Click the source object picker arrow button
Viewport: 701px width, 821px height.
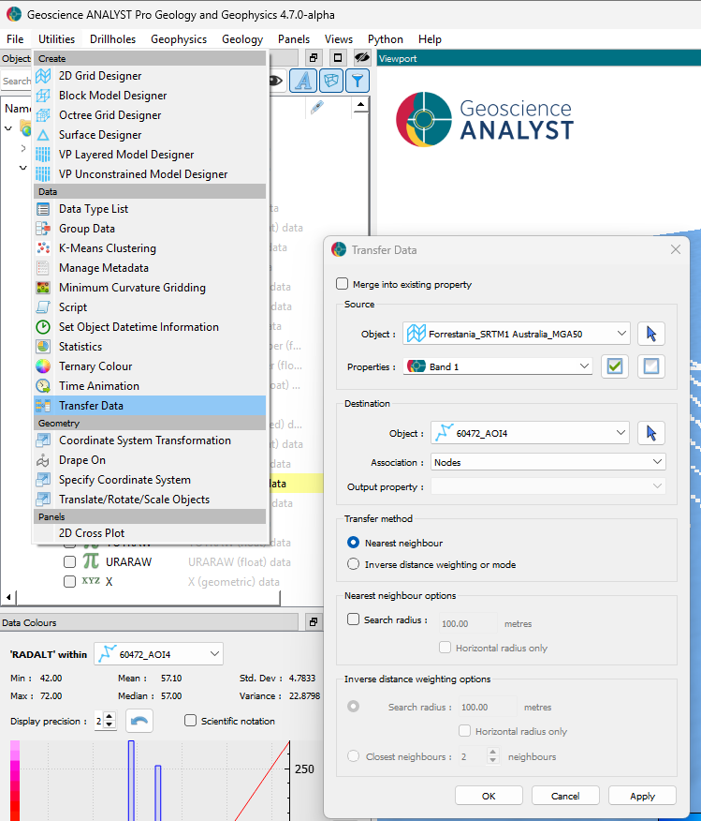[651, 334]
